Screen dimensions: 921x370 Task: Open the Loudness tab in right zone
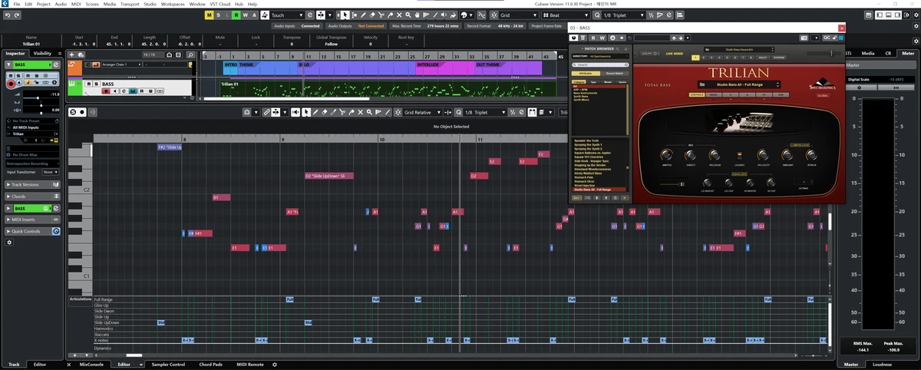tap(882, 365)
